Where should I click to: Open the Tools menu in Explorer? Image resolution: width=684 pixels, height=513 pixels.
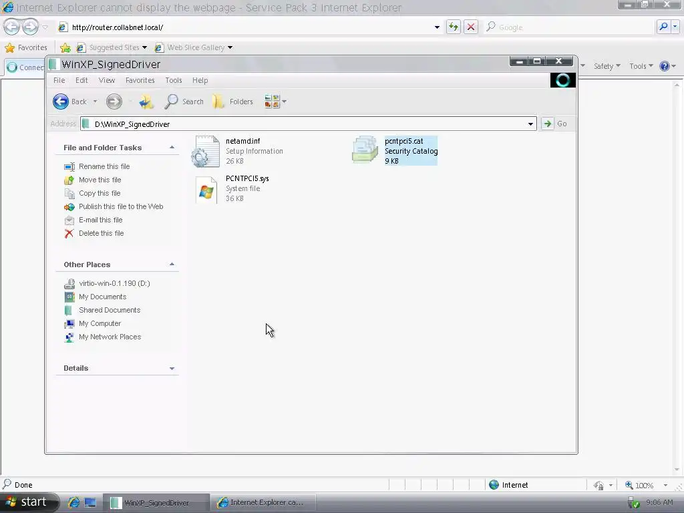tap(174, 80)
